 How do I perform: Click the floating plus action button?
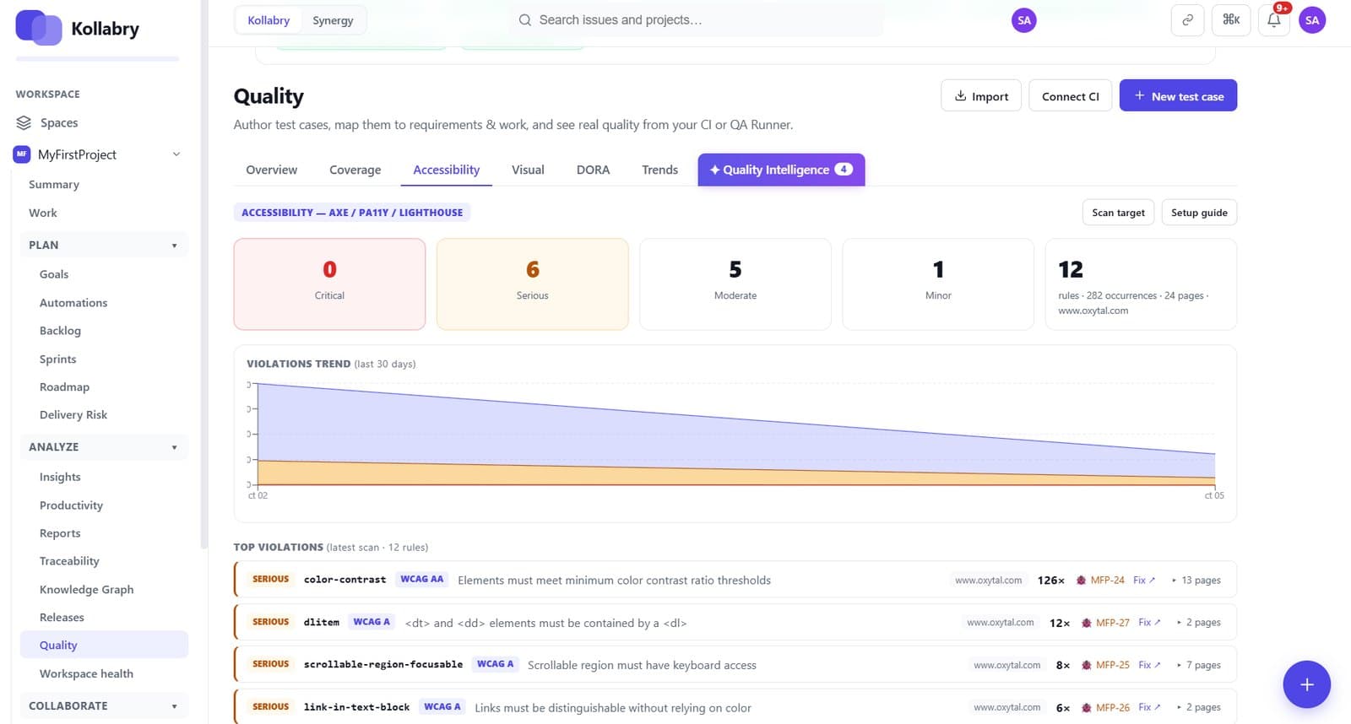tap(1306, 684)
